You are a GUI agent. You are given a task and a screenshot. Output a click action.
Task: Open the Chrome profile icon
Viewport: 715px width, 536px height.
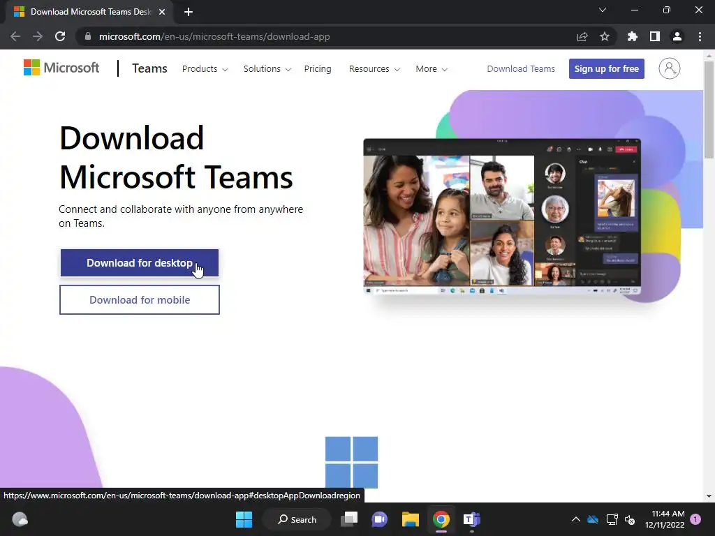(x=677, y=36)
